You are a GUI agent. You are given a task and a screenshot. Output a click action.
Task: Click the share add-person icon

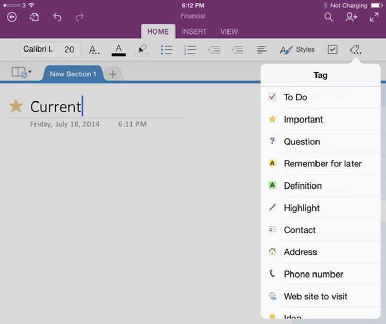click(351, 17)
